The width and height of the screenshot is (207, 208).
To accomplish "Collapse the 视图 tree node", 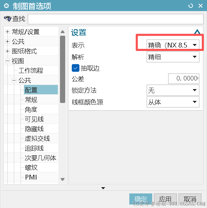I will pos(7,61).
